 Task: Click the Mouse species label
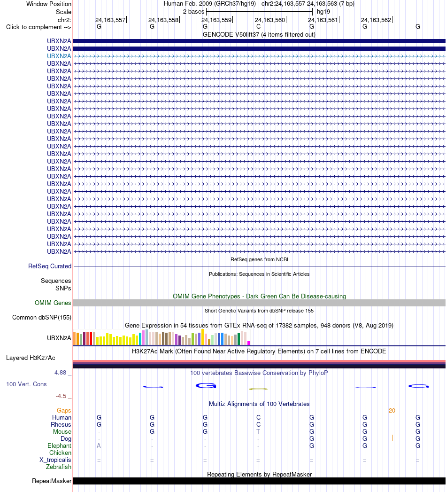click(62, 432)
